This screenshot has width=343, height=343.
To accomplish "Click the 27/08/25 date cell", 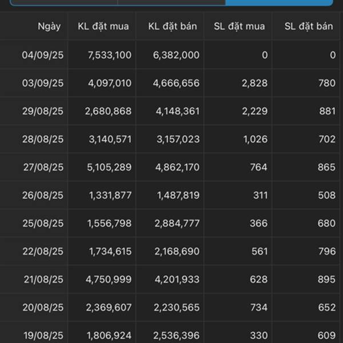I will pyautogui.click(x=43, y=167).
